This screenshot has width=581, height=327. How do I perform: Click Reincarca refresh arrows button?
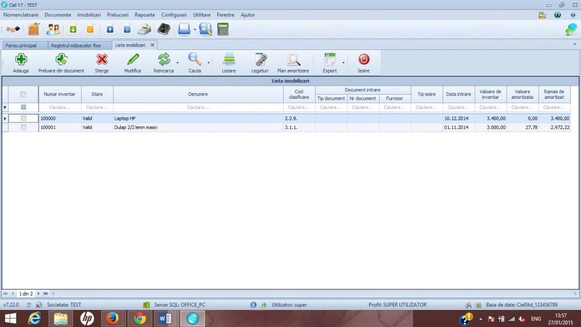click(163, 63)
